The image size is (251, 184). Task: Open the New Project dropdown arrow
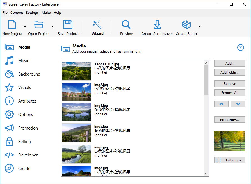(25, 27)
